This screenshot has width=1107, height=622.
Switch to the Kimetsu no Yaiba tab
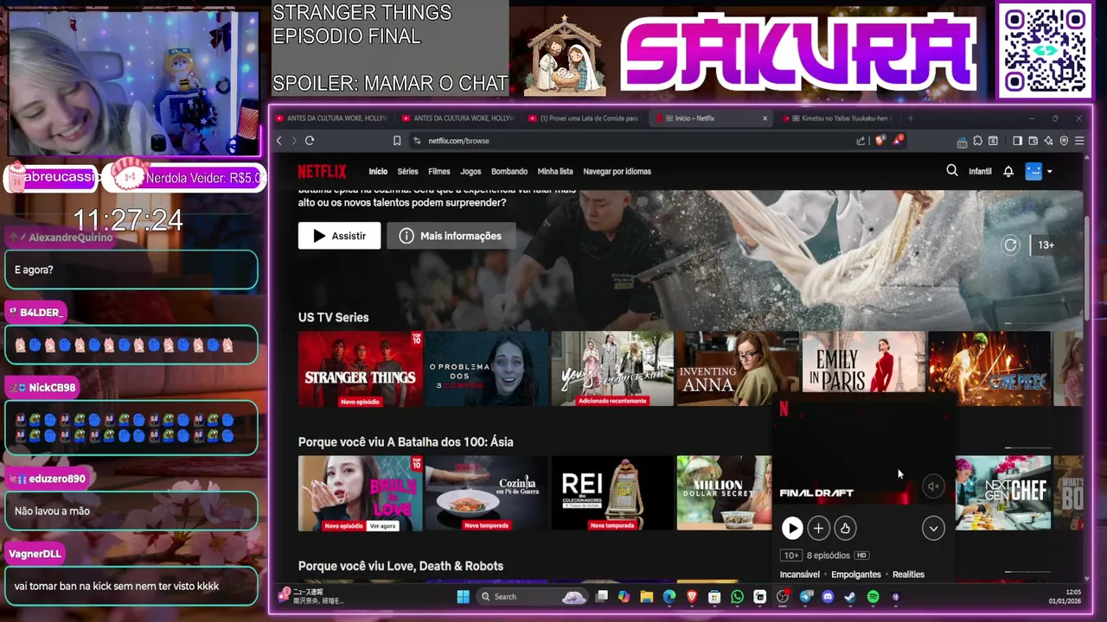coord(837,118)
